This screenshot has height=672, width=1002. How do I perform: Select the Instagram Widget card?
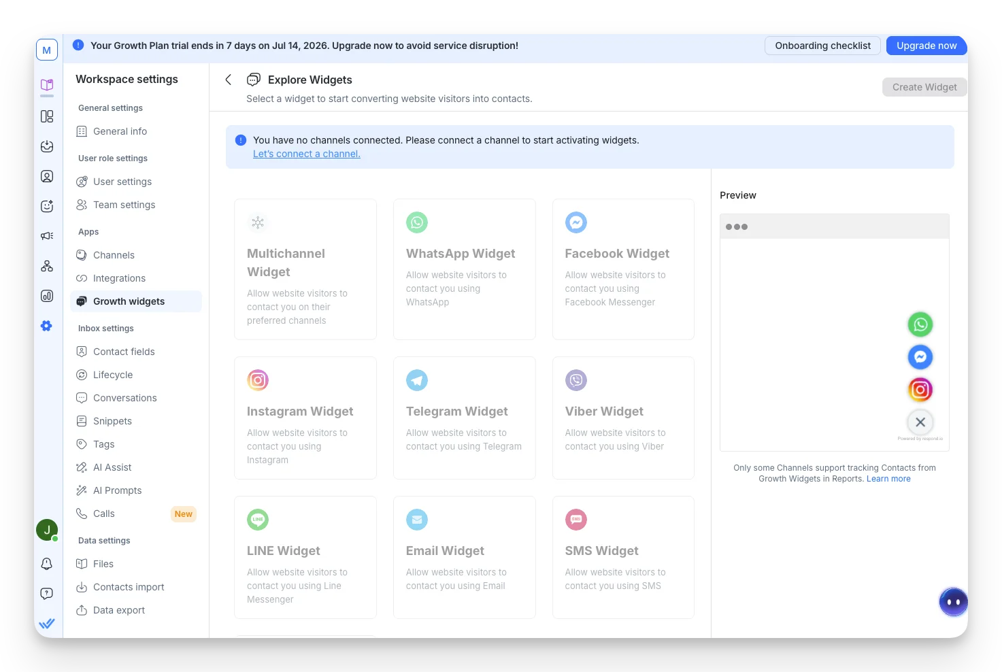(305, 418)
